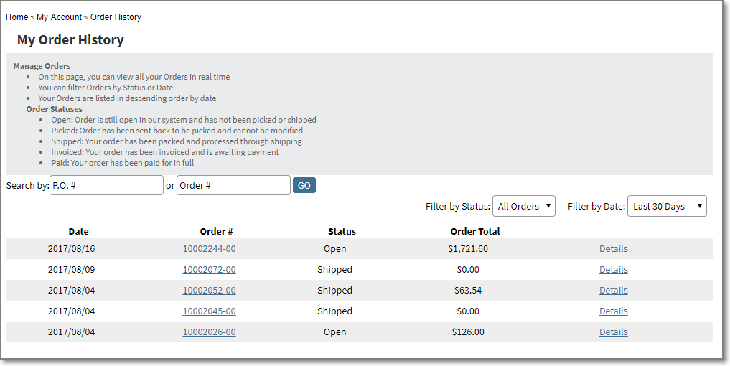
Task: Focus the Order # search field
Action: click(x=234, y=185)
